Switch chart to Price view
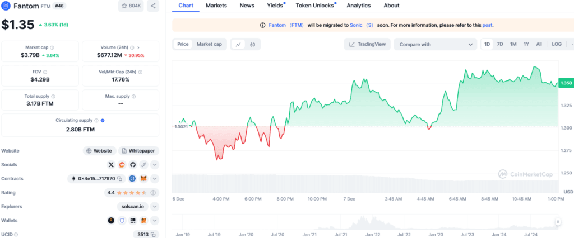This screenshot has height=238, width=574. [x=183, y=44]
